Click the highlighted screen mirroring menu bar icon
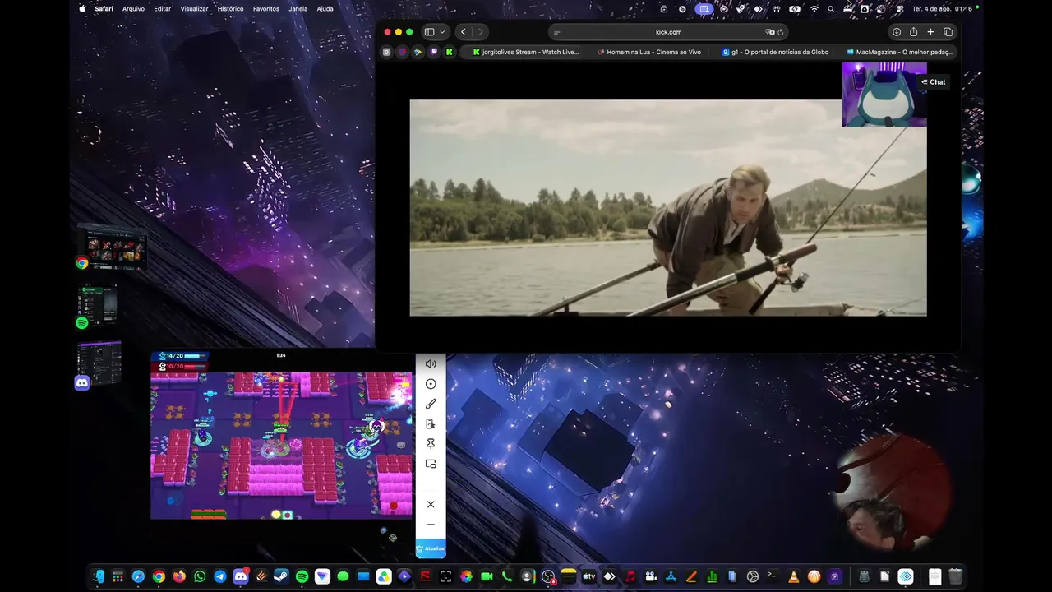Image resolution: width=1052 pixels, height=592 pixels. (x=704, y=8)
